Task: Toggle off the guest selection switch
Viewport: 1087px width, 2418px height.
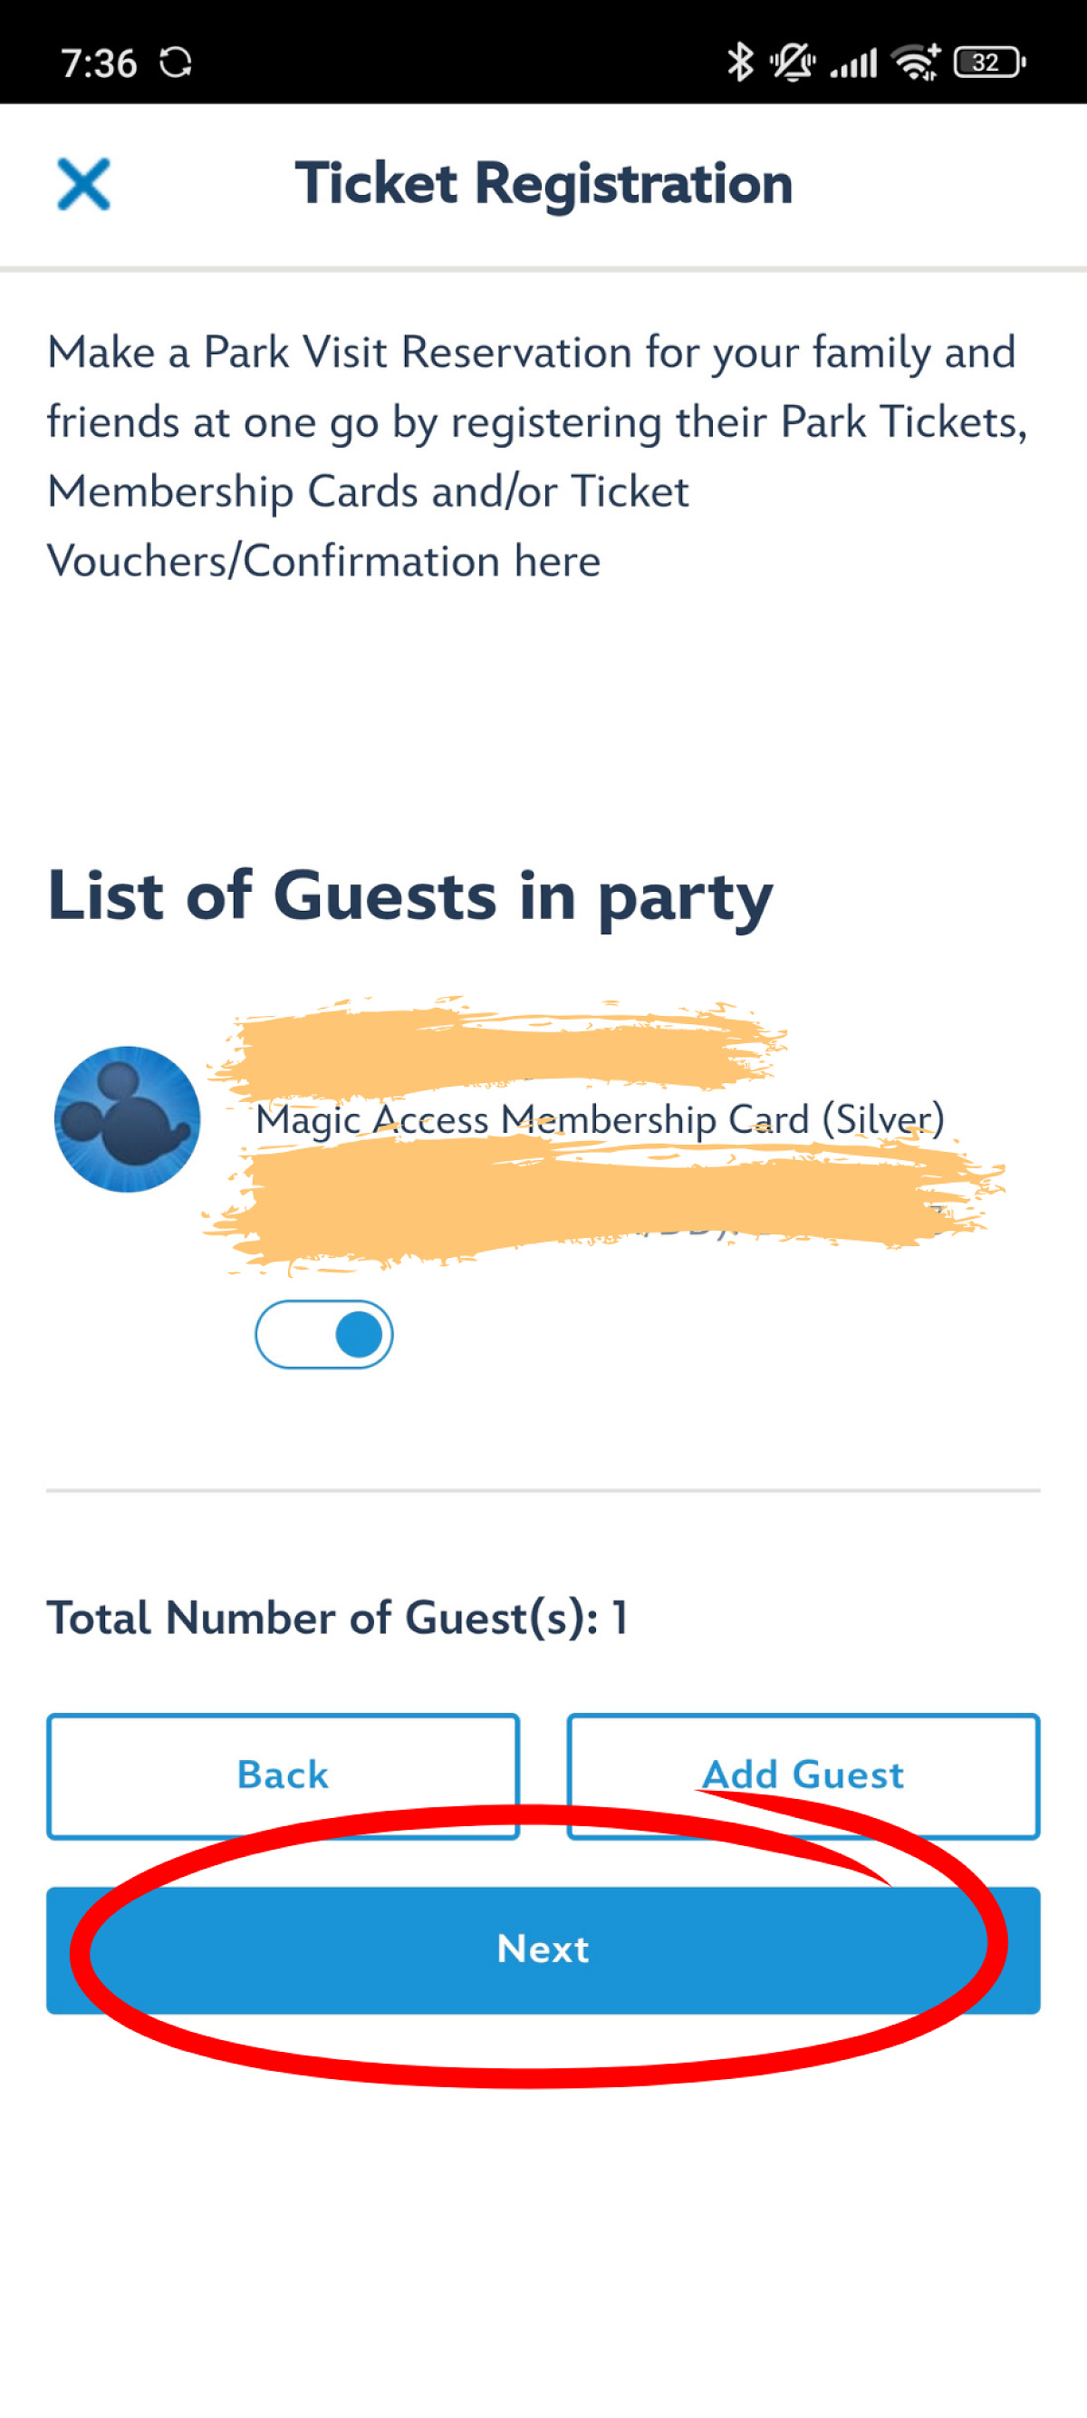Action: (x=324, y=1334)
